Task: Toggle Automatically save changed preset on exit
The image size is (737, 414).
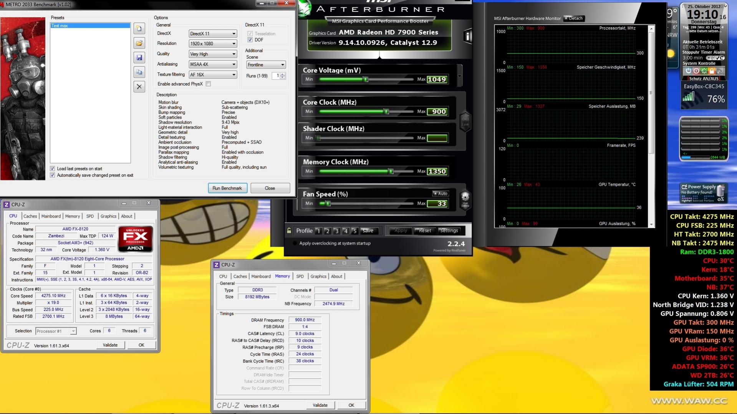Action: (53, 175)
